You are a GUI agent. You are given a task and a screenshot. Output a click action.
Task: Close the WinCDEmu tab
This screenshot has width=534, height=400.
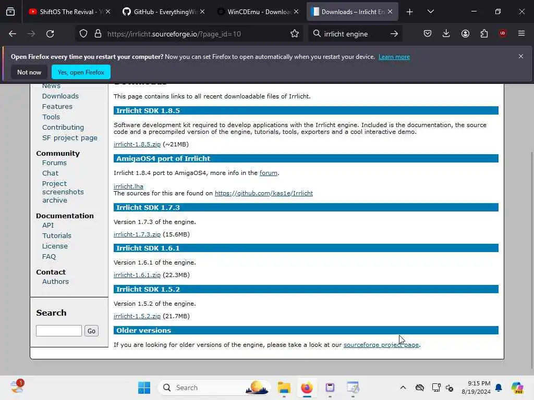(296, 12)
